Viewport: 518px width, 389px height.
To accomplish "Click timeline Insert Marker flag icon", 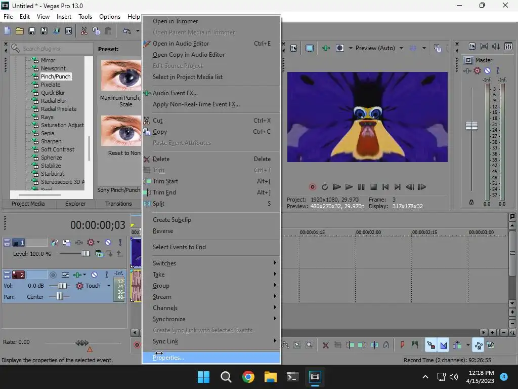I will 402,345.
